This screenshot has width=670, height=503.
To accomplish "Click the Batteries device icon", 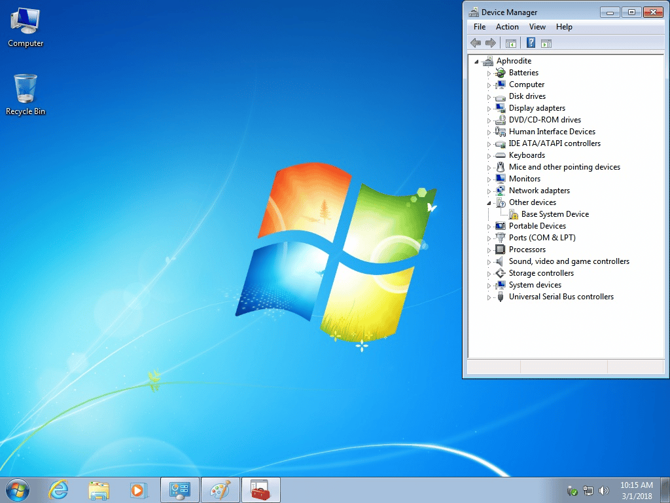I will coord(501,73).
